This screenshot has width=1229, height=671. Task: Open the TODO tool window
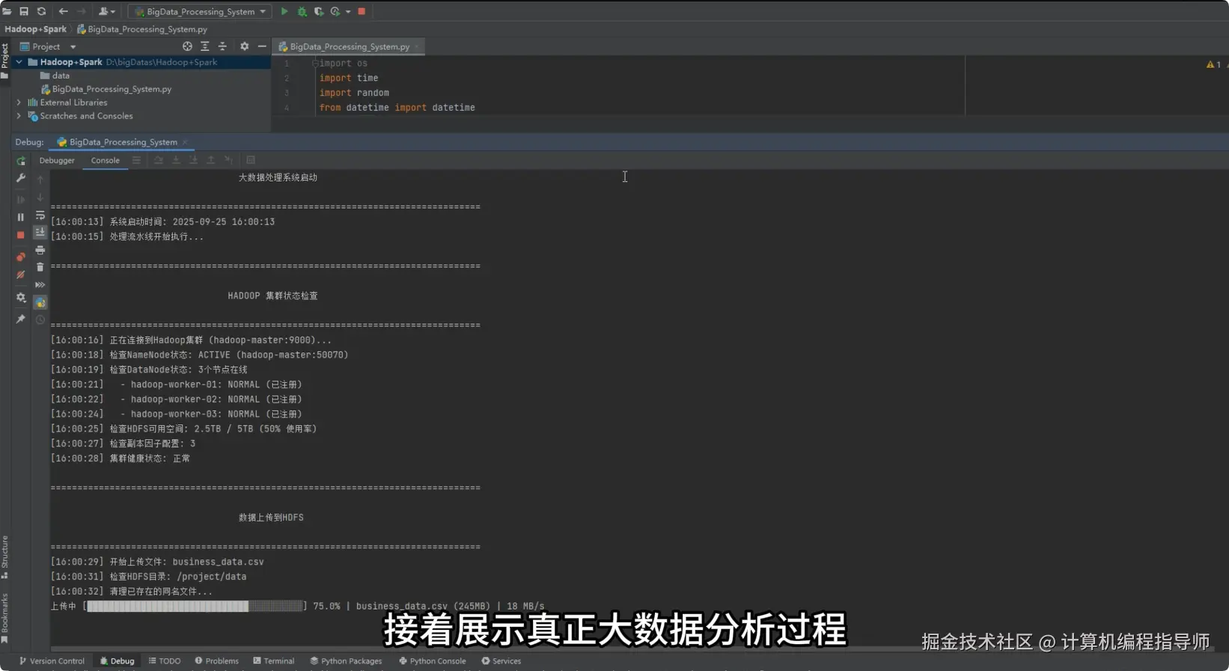click(165, 661)
